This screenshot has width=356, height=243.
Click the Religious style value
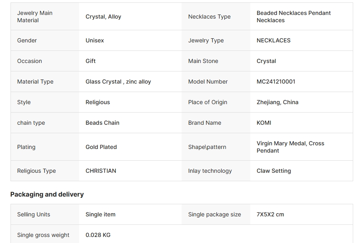tap(98, 103)
